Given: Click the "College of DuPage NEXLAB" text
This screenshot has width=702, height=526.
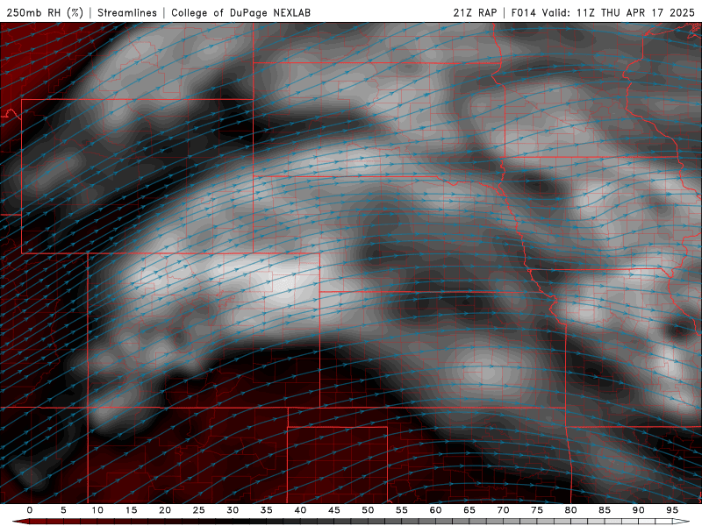Looking at the screenshot, I should click(240, 12).
